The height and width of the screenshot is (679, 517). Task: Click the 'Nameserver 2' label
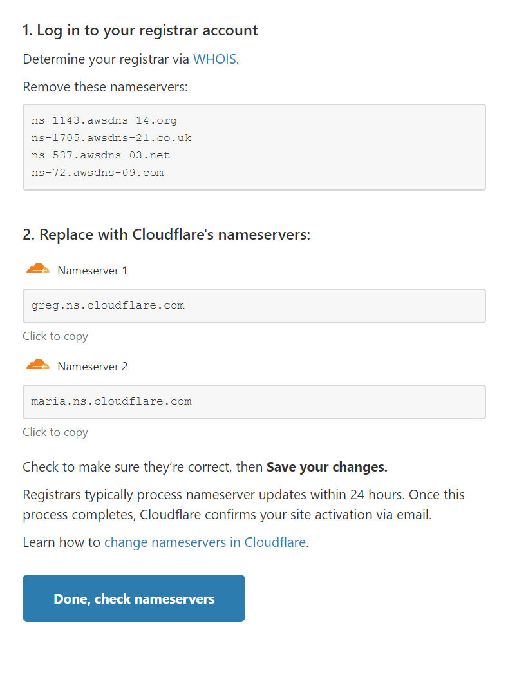click(x=93, y=367)
